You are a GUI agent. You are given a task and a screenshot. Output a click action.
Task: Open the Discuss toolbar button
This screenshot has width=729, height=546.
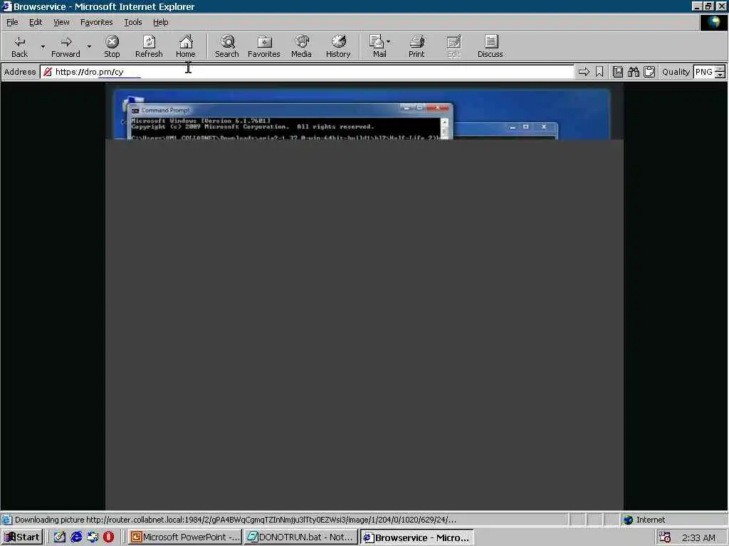point(490,46)
